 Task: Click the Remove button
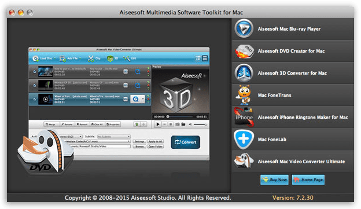[82, 124]
